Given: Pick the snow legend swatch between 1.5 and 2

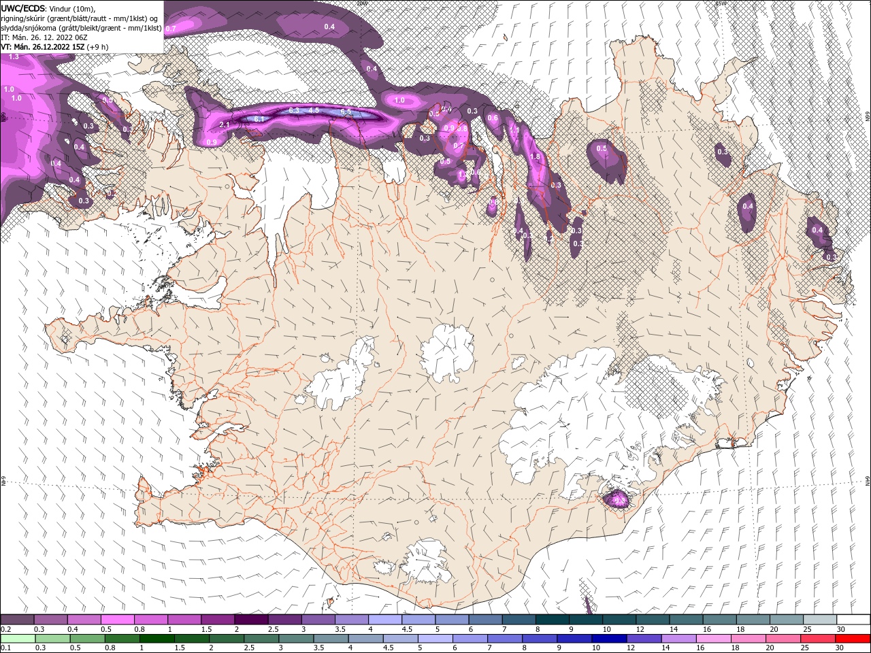Looking at the screenshot, I should (218, 619).
